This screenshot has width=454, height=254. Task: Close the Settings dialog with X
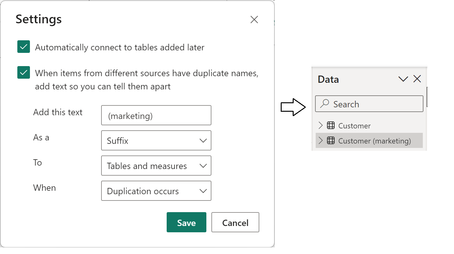(254, 20)
